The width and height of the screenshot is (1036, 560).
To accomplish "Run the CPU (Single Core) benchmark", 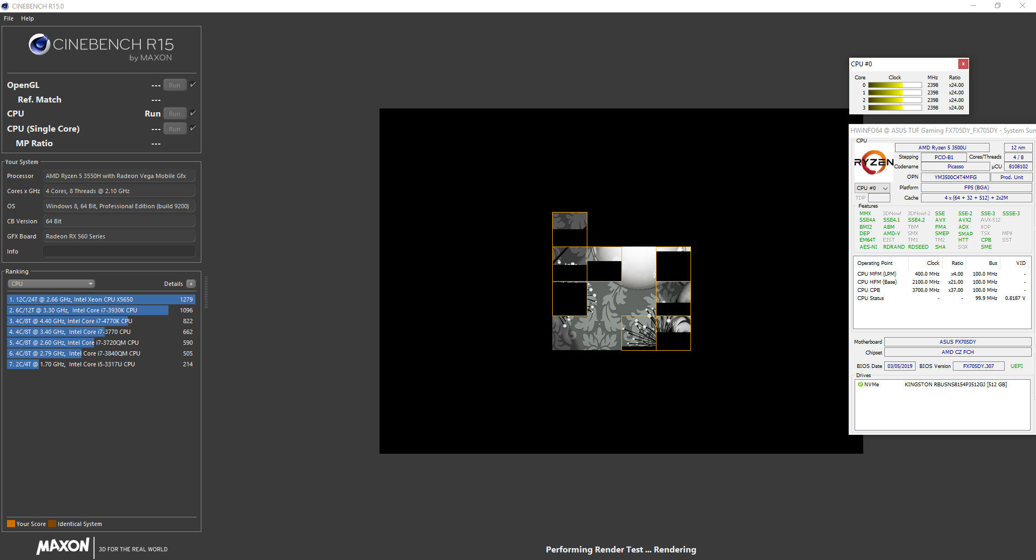I will coord(174,129).
